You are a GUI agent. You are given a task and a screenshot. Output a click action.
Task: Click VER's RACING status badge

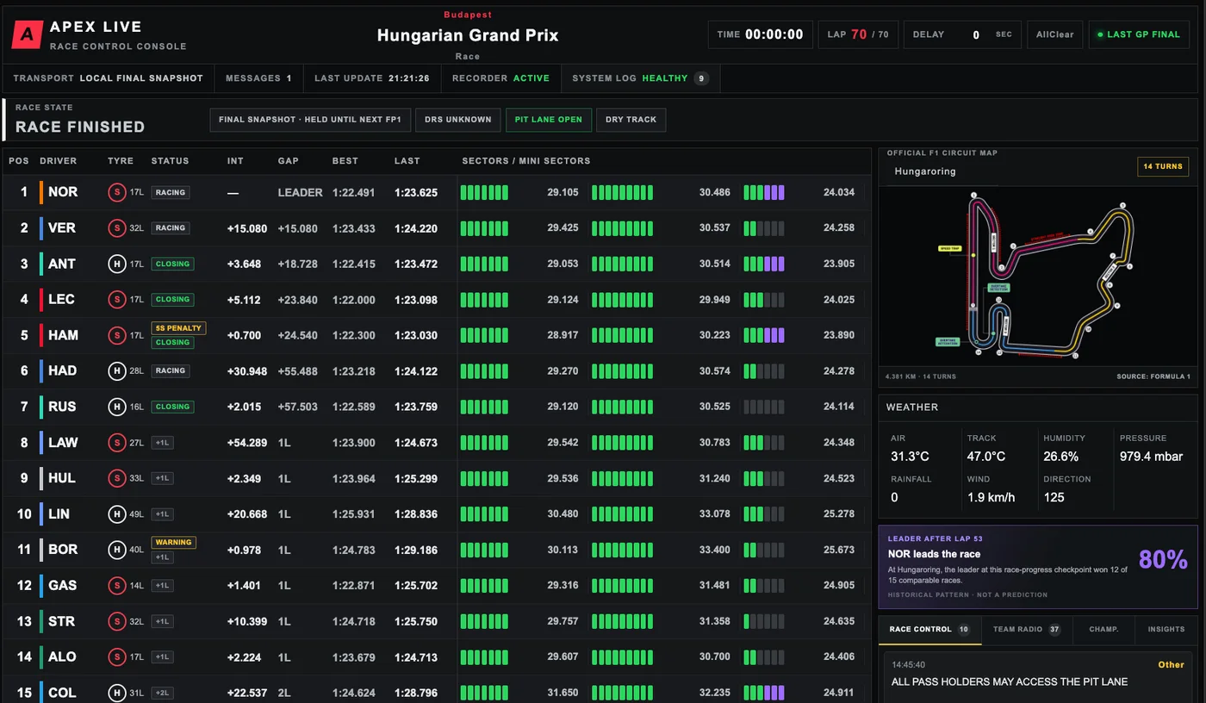tap(171, 228)
